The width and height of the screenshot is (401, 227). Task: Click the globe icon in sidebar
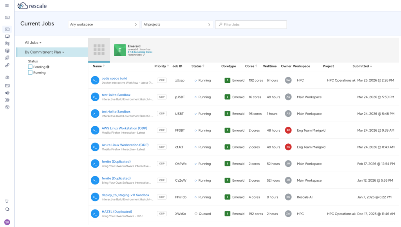tap(7, 107)
